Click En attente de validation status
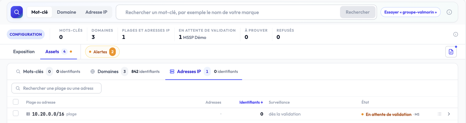Screen dimensions: 466x123 click(389, 115)
